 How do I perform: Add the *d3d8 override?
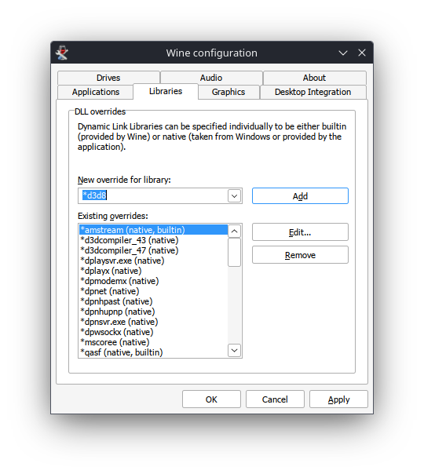pos(300,196)
